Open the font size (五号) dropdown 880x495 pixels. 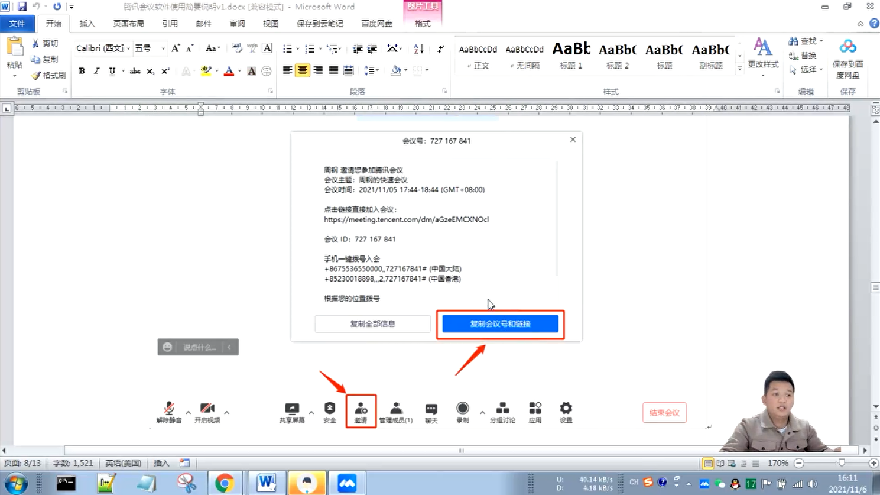(x=163, y=48)
